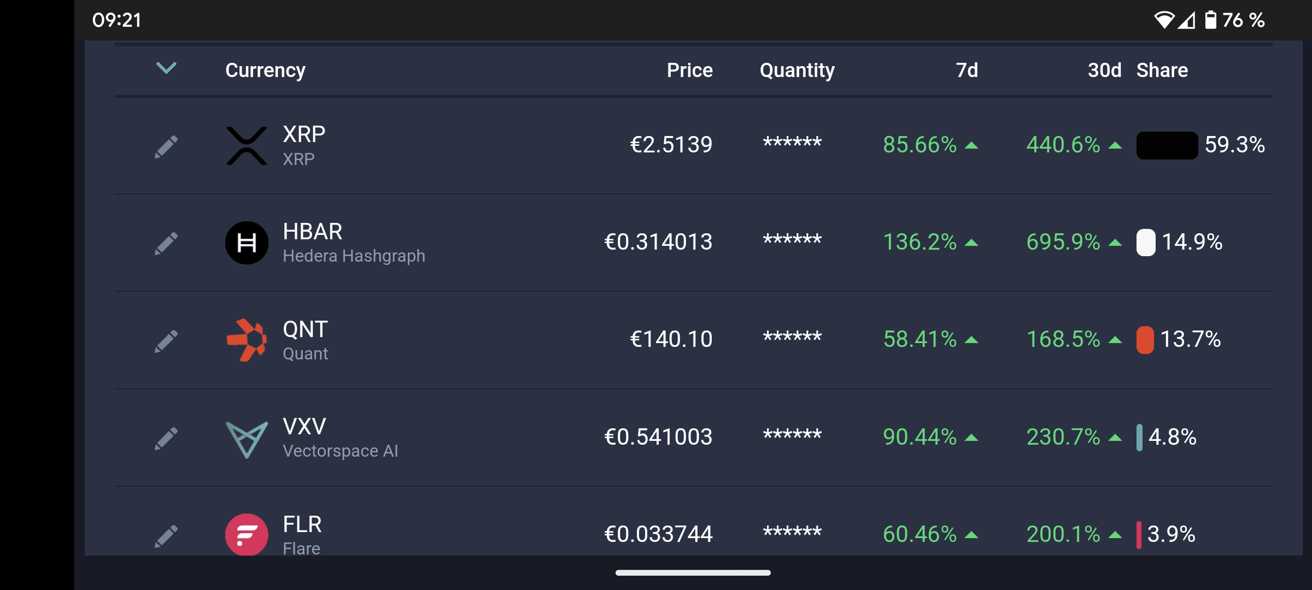Tap the battery indicator in status bar
Screen dimensions: 1312x590
tap(1211, 20)
